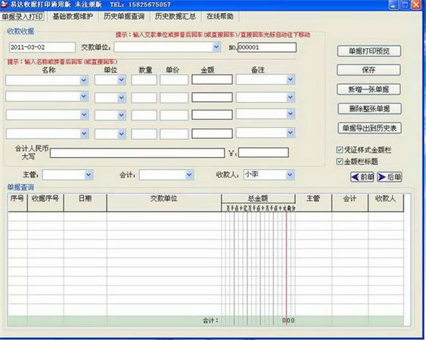Open the first row 单位 dropdown
Image resolution: width=426 pixels, height=340 pixels.
(121, 80)
